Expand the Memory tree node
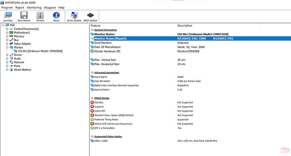The image size is (291, 156). (x=7, y=36)
